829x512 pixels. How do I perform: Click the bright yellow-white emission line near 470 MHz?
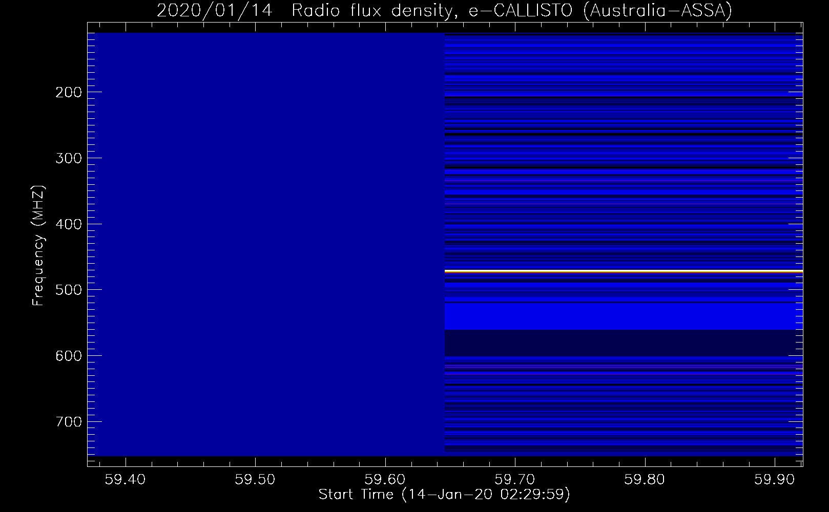pyautogui.click(x=624, y=271)
